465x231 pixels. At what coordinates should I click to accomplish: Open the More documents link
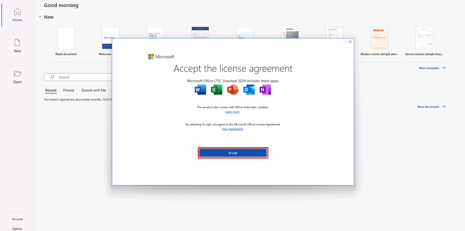point(431,107)
